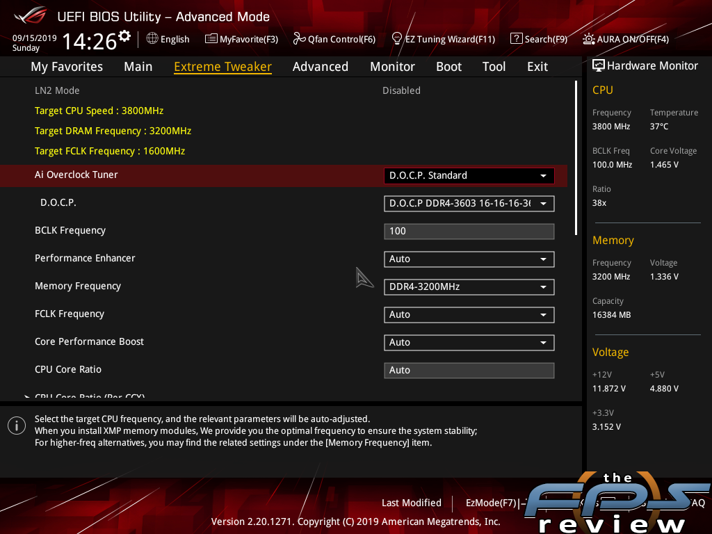Click CPU Temperature 37°C reading
This screenshot has width=712, height=534.
click(659, 127)
